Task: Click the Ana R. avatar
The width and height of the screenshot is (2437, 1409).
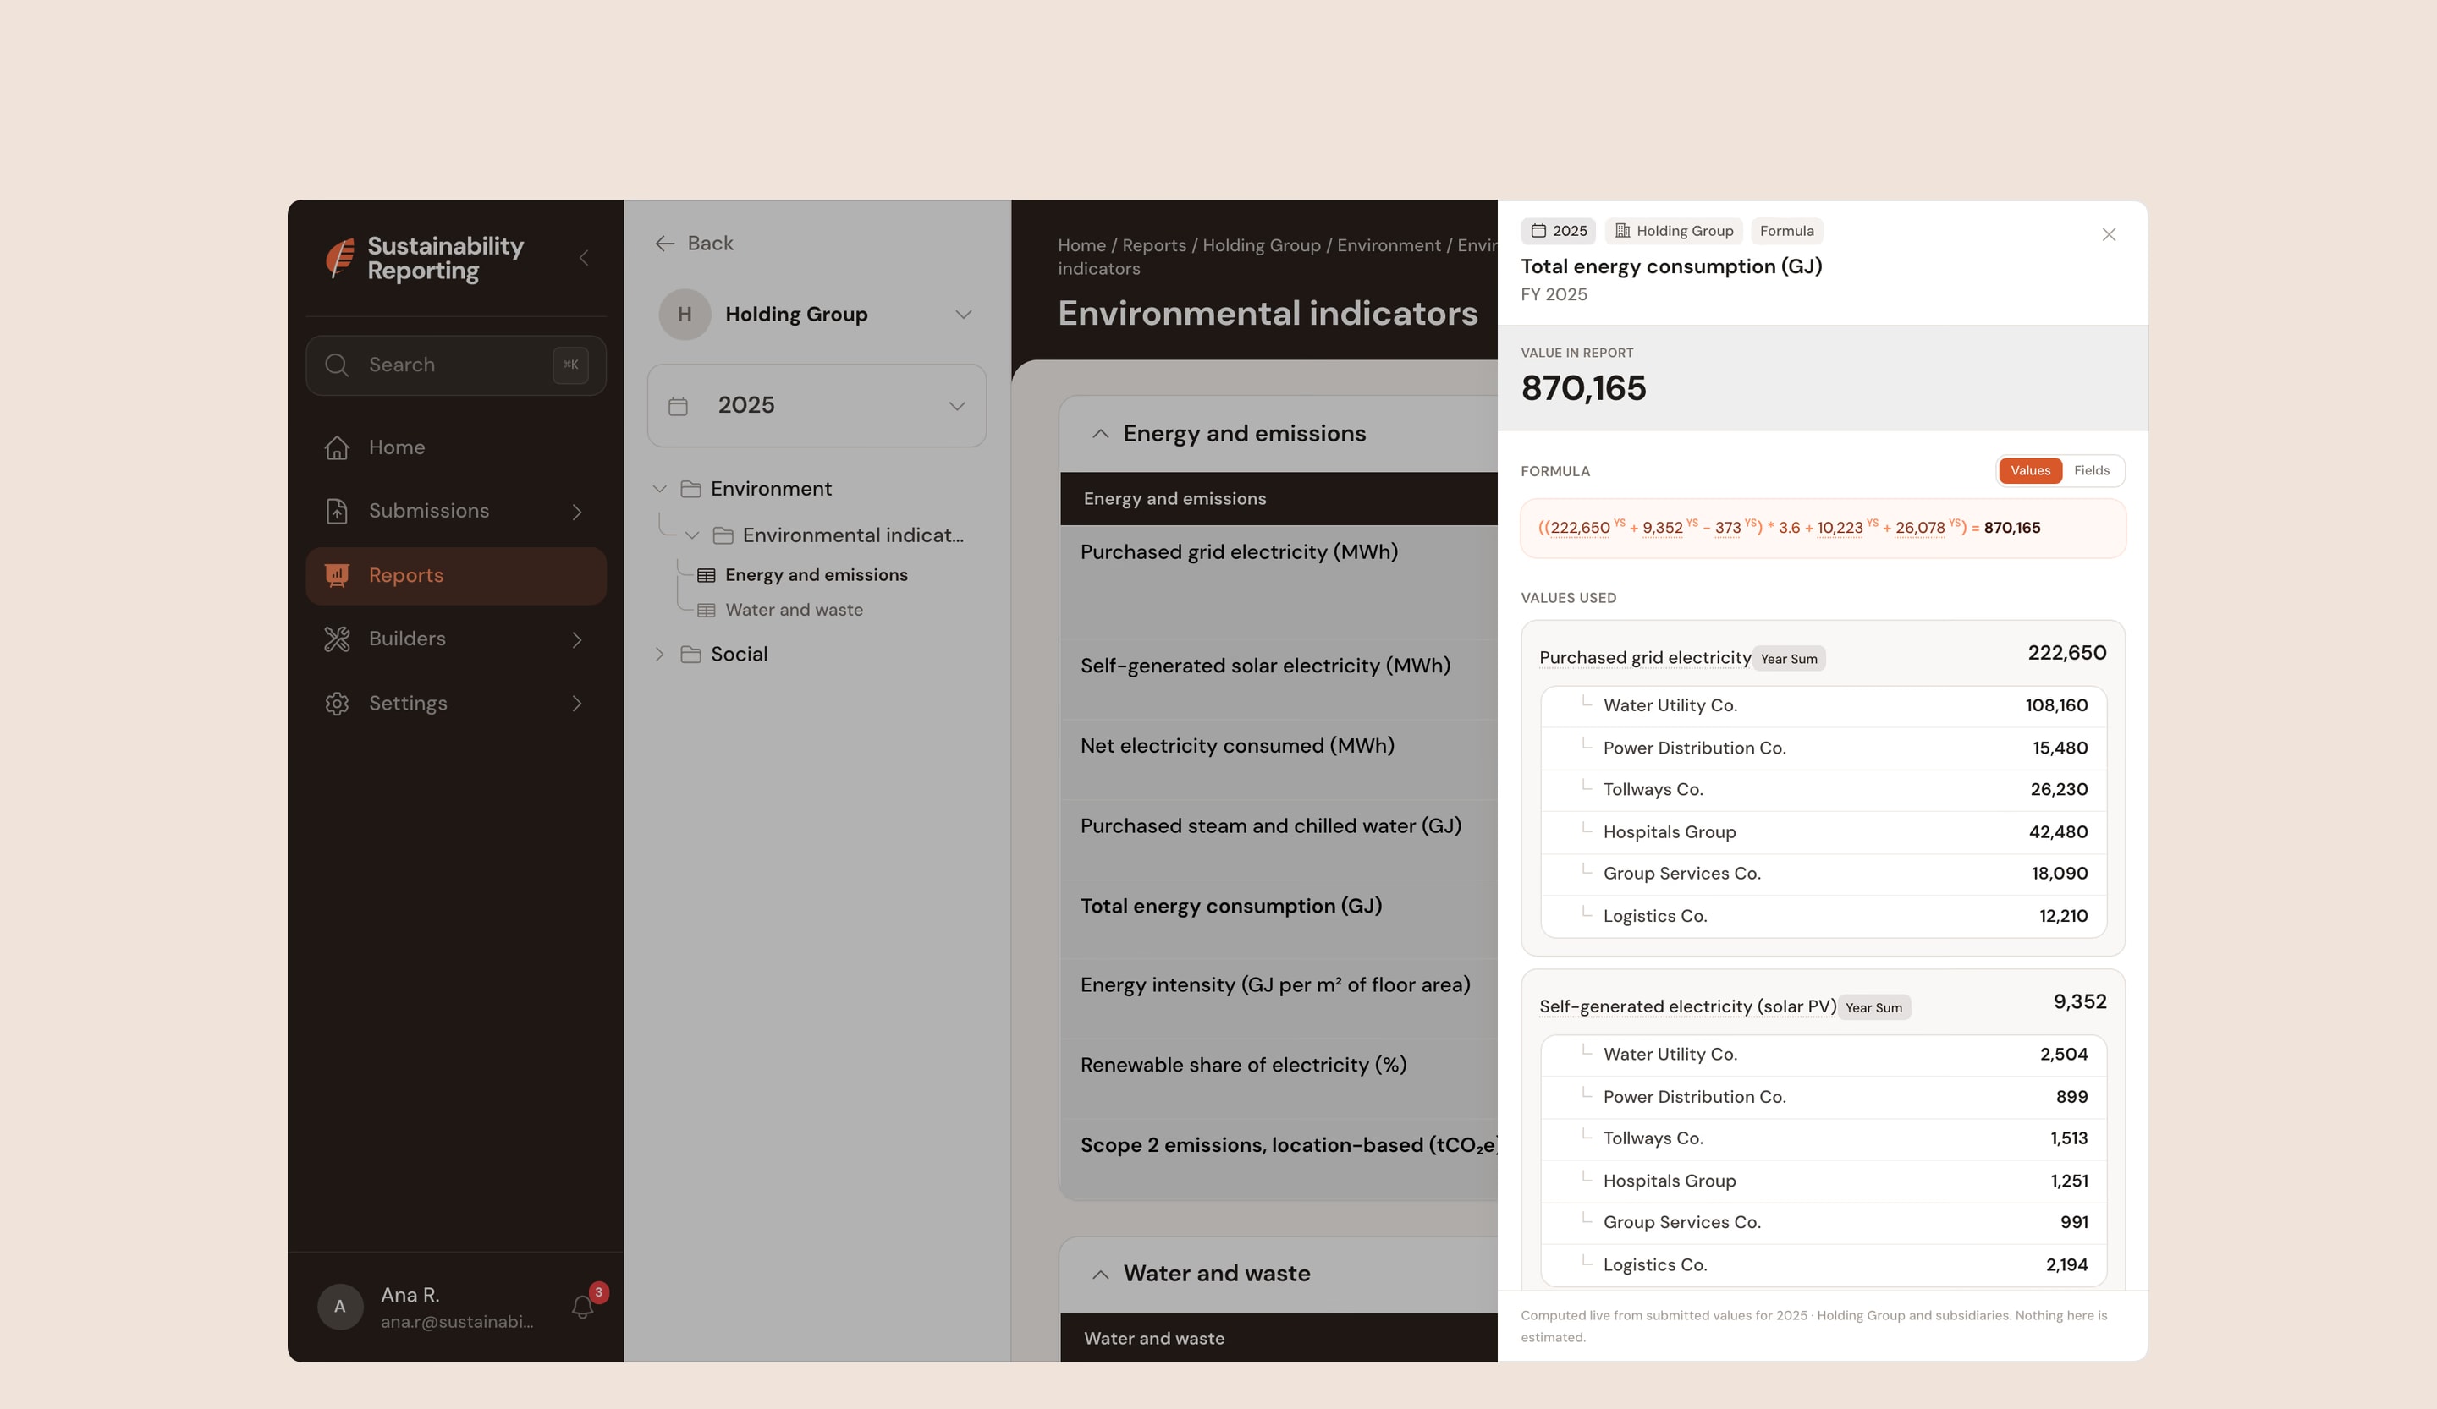Action: (339, 1307)
